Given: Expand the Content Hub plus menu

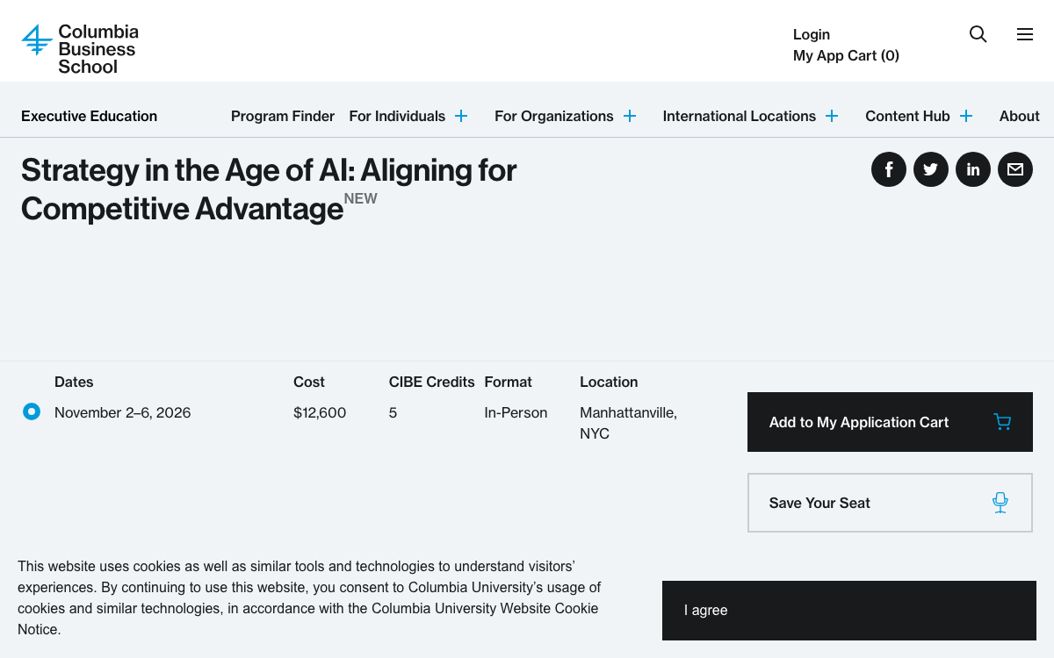Looking at the screenshot, I should 966,116.
